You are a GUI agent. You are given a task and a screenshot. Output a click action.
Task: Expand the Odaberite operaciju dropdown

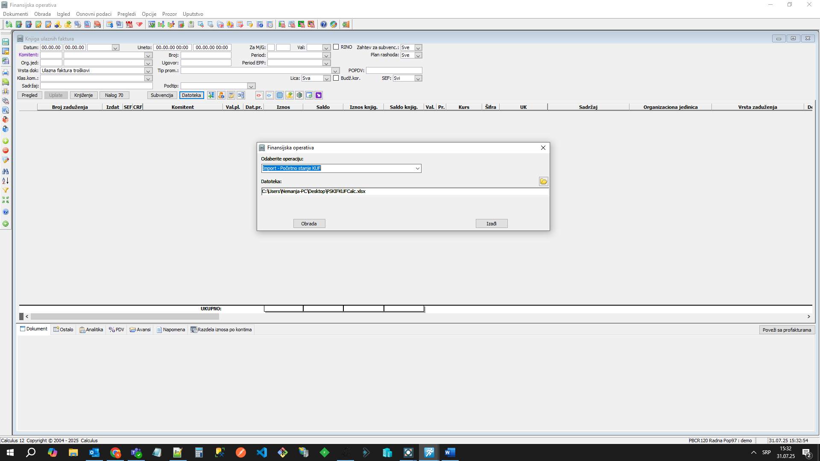[x=417, y=169]
